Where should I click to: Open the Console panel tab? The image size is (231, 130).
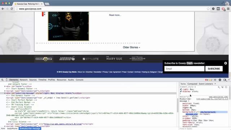[79, 80]
